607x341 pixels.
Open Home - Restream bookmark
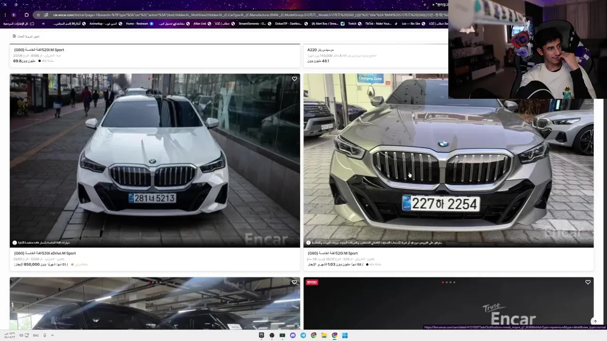pos(140,24)
